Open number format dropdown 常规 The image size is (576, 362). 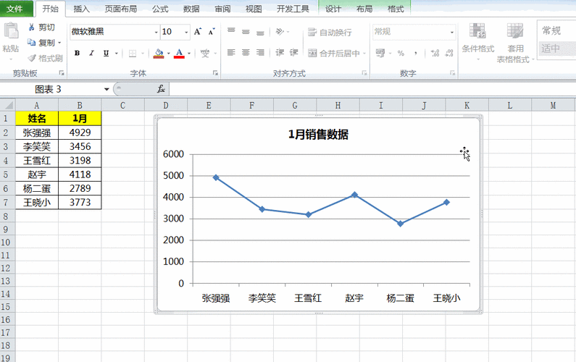(452, 32)
